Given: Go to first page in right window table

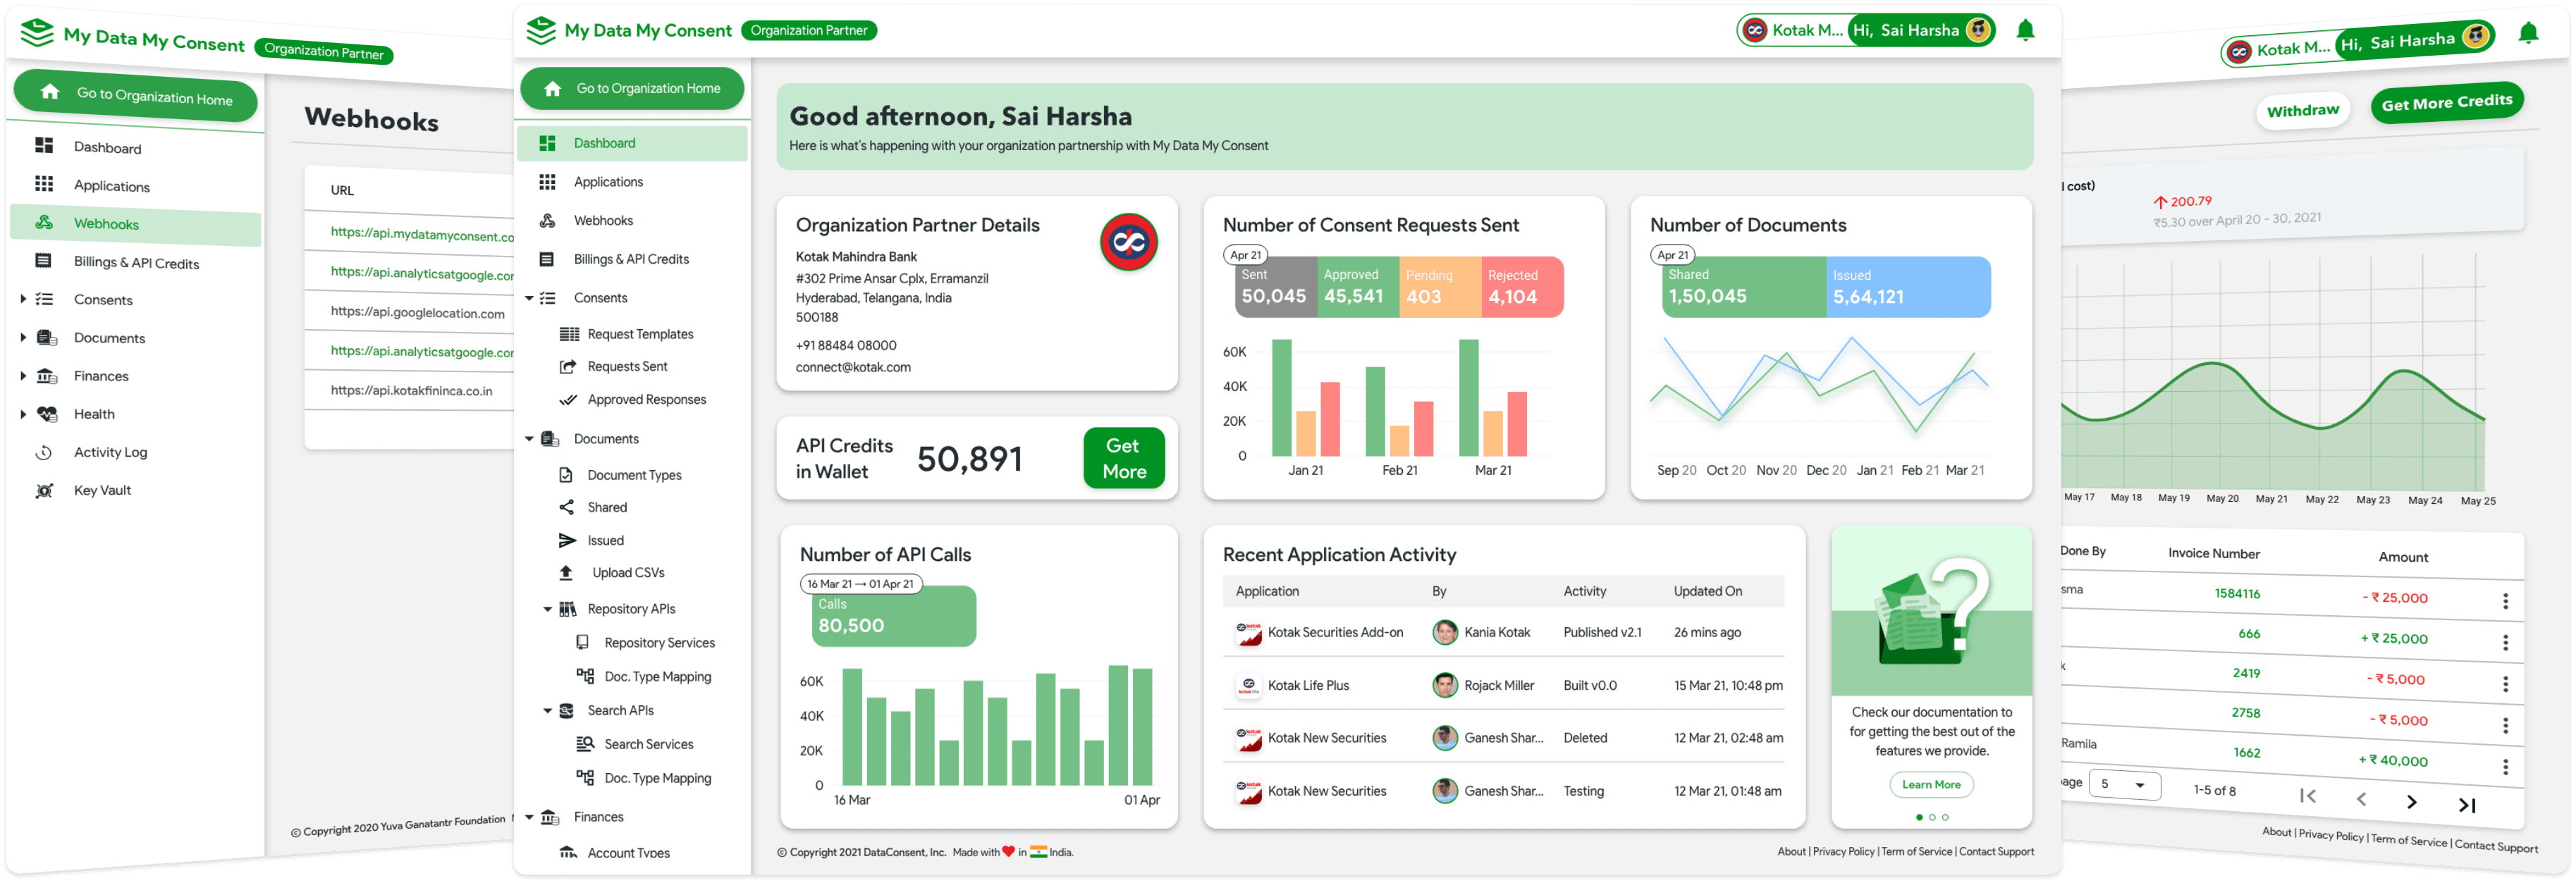Looking at the screenshot, I should click(x=2308, y=796).
